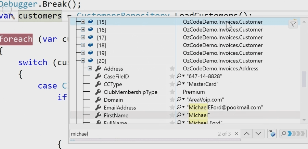Screen dimensions: 308x149
Task: Collapse the expanded item [20]
Action: 83,61
